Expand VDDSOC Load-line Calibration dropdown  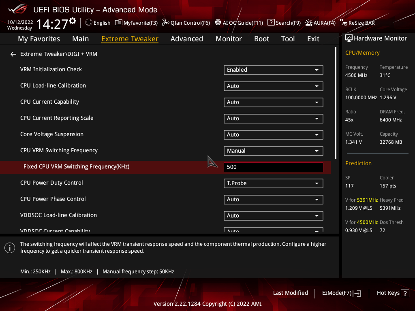click(x=274, y=215)
